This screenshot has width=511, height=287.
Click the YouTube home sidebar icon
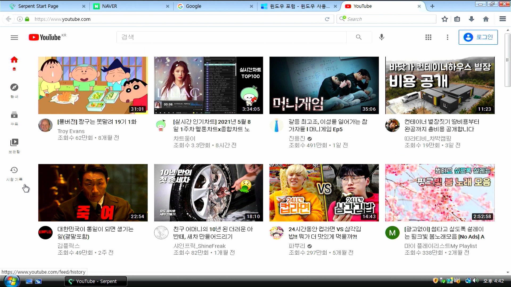click(x=14, y=60)
